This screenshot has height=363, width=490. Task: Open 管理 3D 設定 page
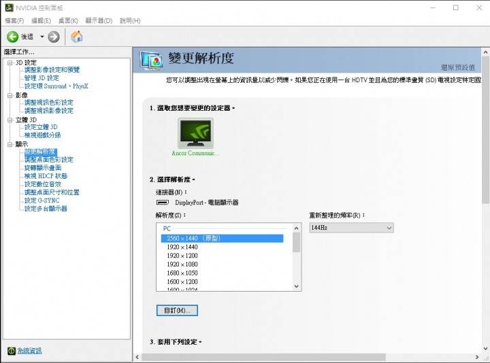pos(42,77)
